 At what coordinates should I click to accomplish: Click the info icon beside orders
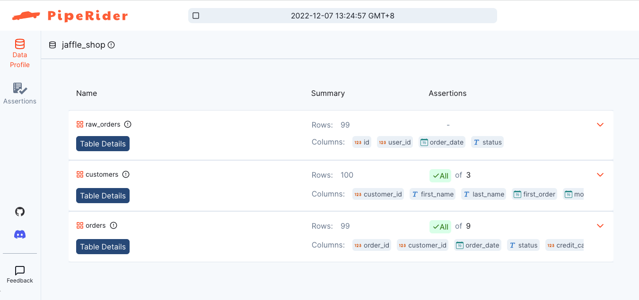coord(114,225)
